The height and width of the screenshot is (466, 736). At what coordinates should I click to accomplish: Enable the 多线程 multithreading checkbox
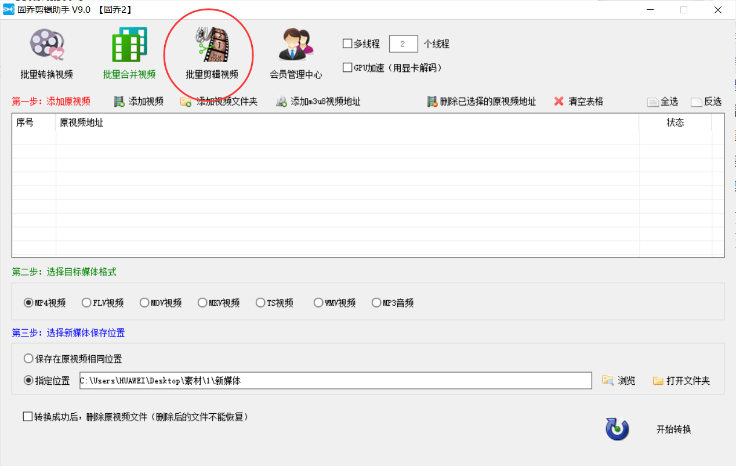[347, 43]
